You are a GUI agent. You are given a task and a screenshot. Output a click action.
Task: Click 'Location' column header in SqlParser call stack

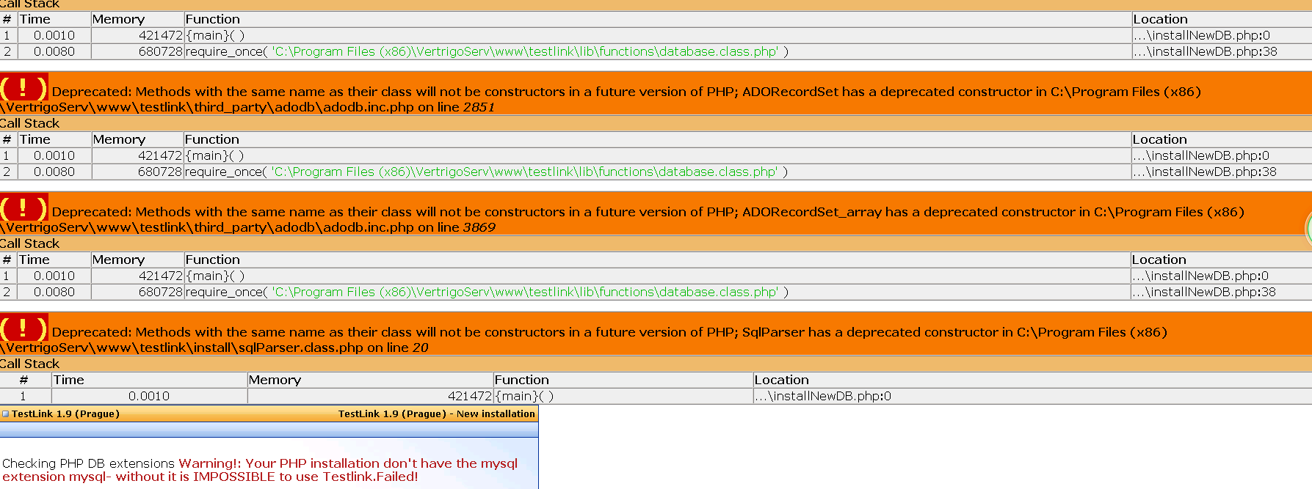(781, 380)
